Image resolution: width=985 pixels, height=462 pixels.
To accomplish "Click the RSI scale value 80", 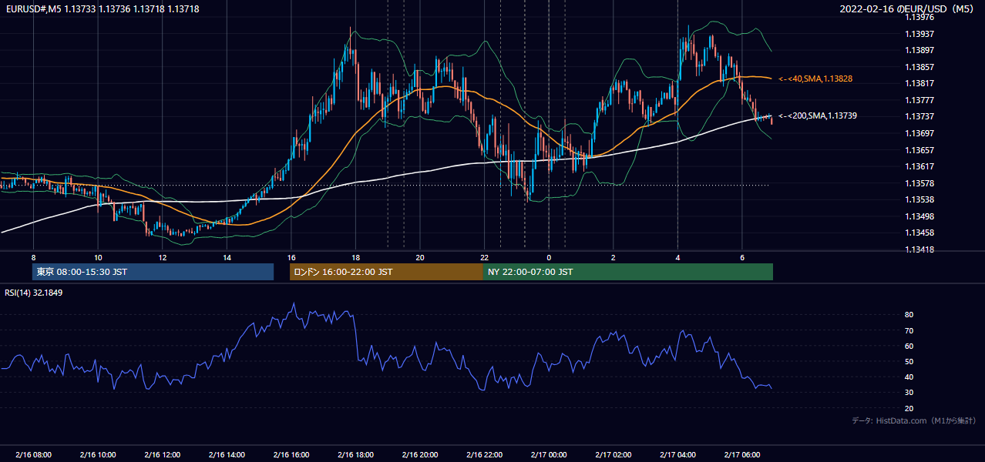I will point(909,315).
